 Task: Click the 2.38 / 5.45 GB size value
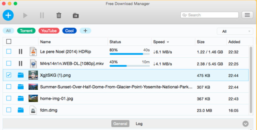click(x=210, y=64)
